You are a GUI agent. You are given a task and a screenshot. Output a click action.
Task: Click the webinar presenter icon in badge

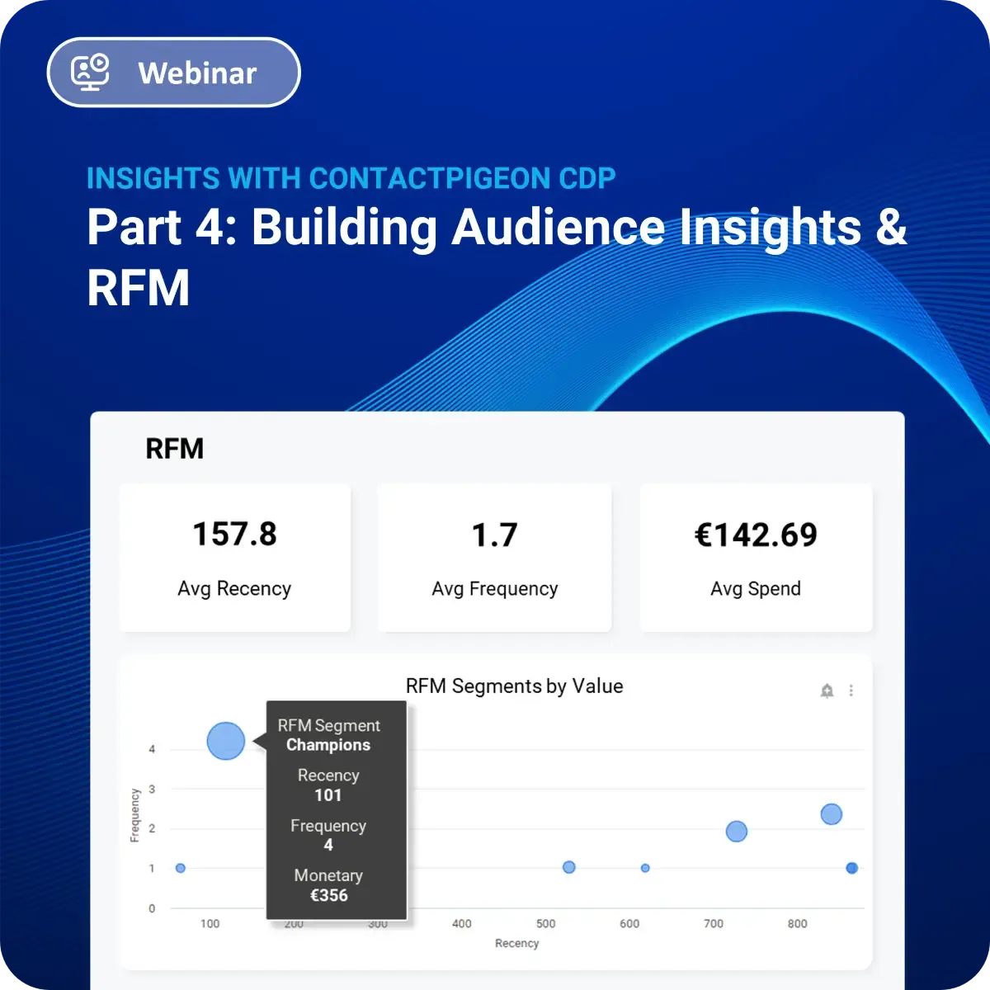(90, 73)
